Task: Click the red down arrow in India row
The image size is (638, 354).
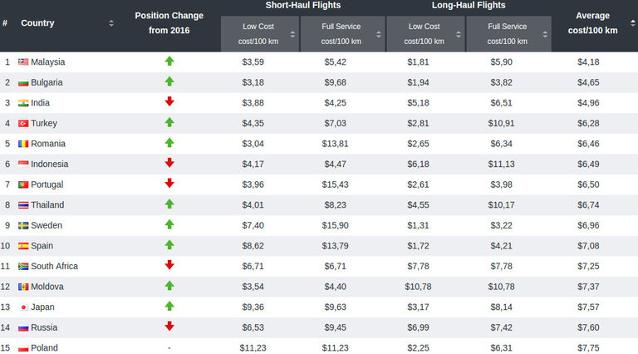Action: pyautogui.click(x=169, y=102)
